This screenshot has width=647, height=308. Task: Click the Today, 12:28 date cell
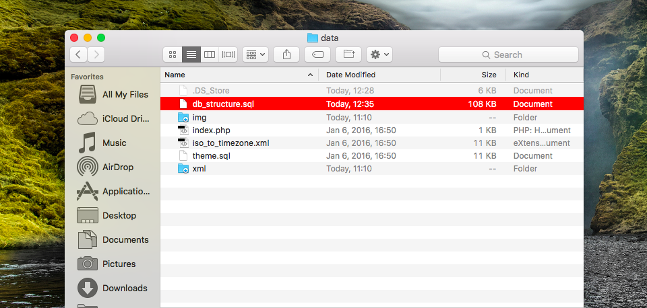coord(349,91)
